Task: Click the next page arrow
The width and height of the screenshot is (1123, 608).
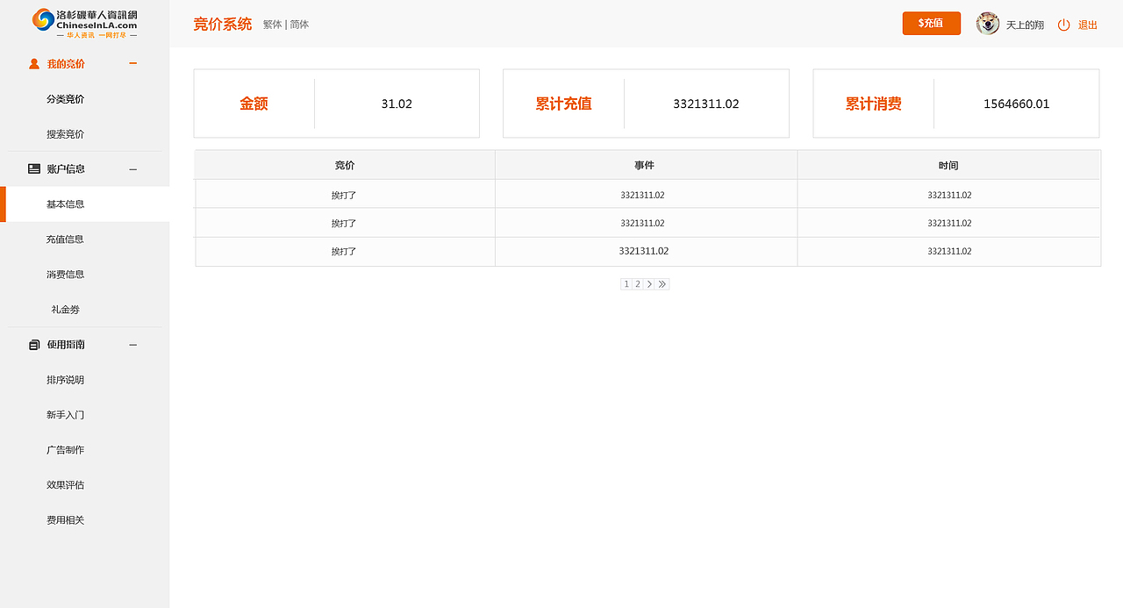Action: 649,284
